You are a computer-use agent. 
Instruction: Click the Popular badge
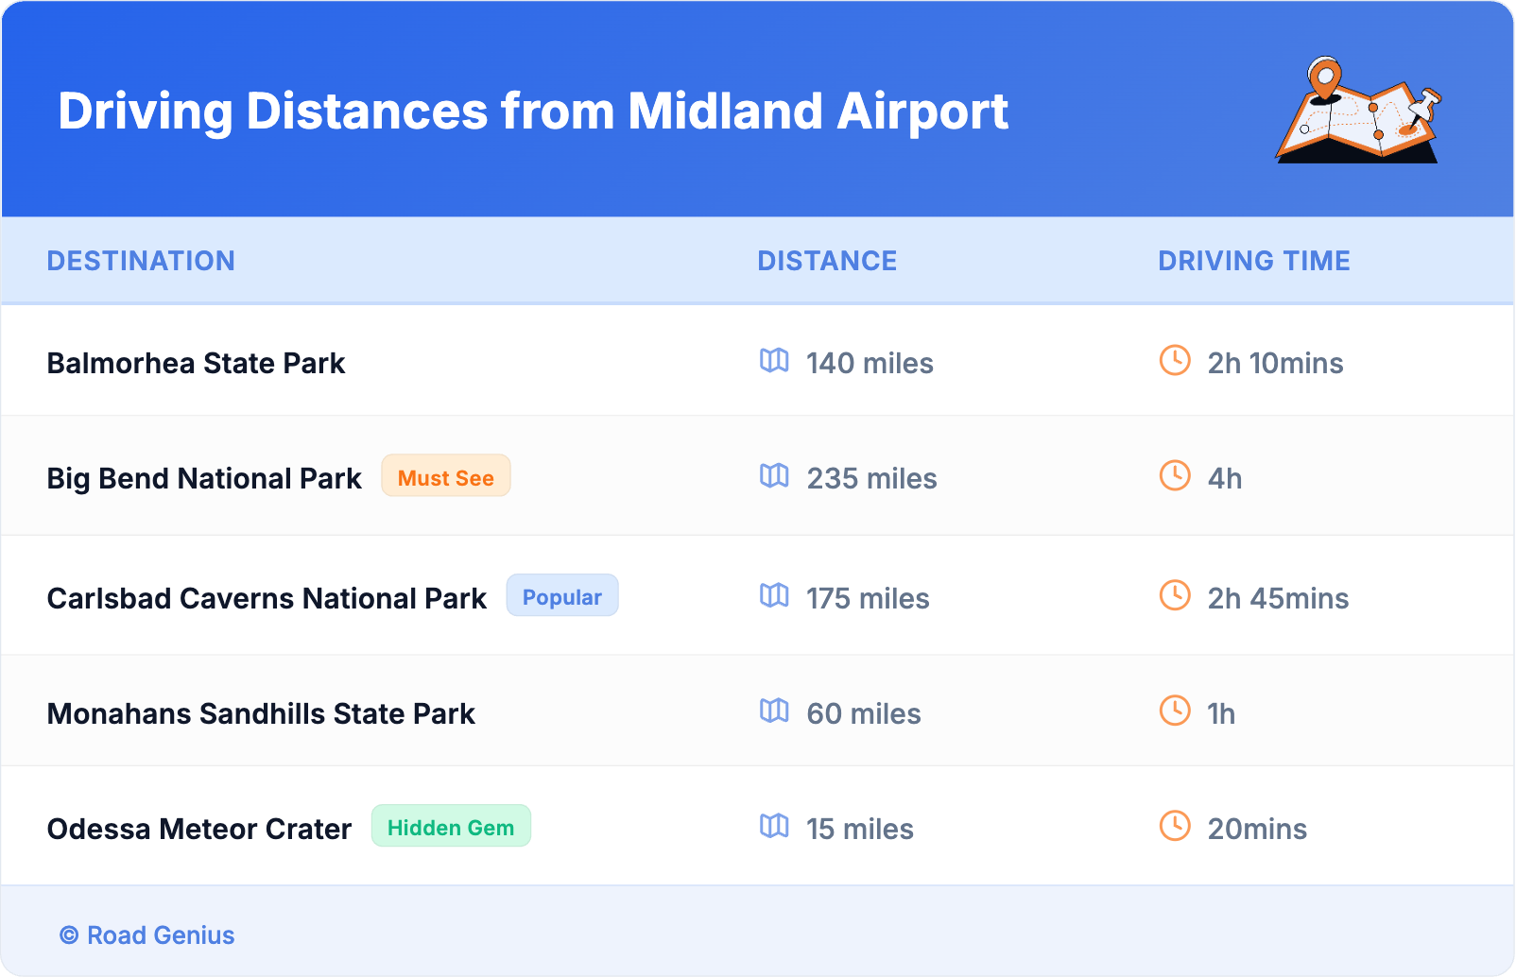[x=562, y=596]
